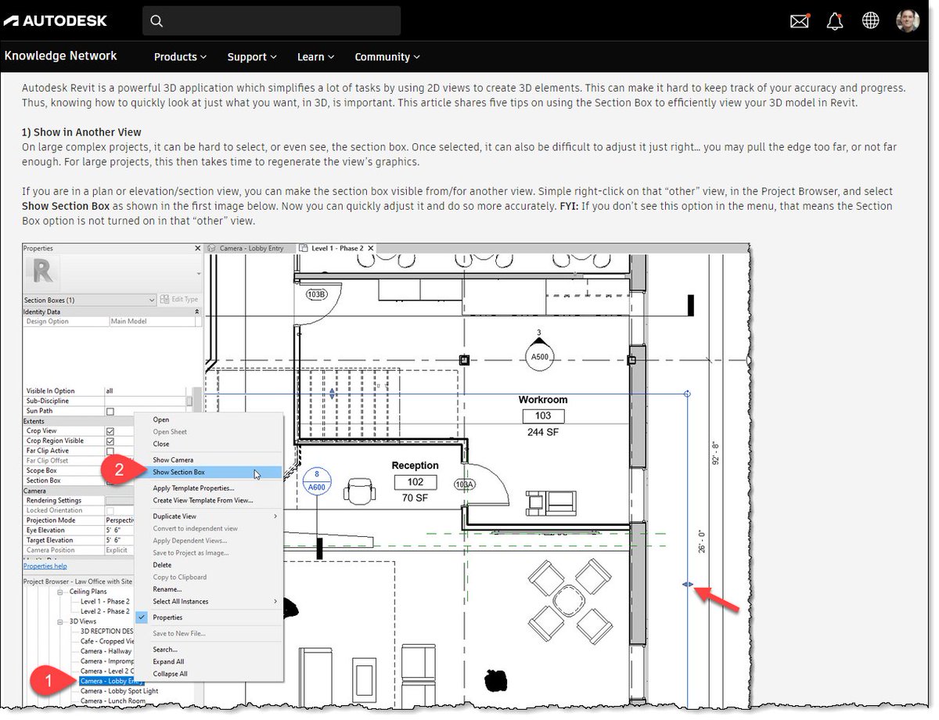Choose Open in the context menu

pyautogui.click(x=161, y=419)
